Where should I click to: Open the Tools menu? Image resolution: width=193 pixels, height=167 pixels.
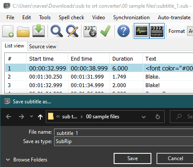(45, 18)
